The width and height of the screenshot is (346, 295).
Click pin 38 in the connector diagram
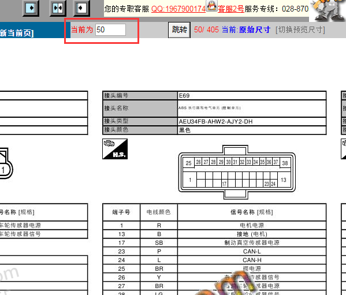coord(285,163)
